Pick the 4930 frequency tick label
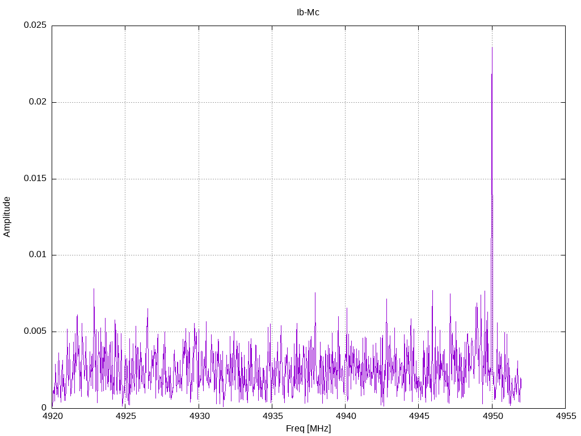 (199, 416)
